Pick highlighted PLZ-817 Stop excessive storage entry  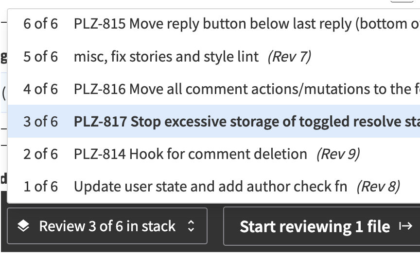coord(214,122)
